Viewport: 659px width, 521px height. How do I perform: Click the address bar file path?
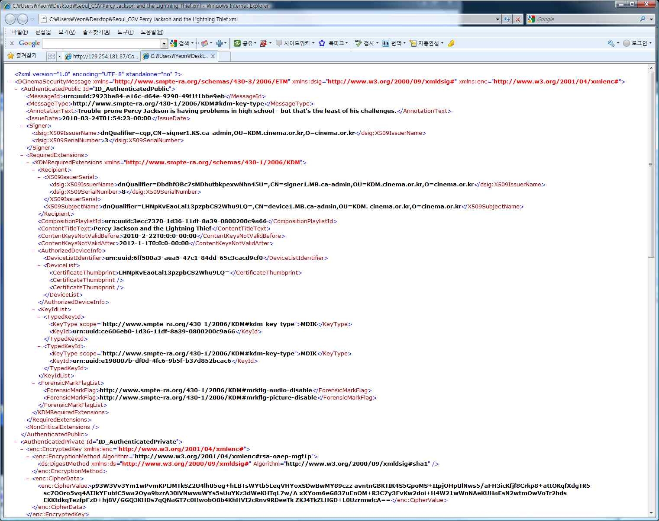[143, 19]
